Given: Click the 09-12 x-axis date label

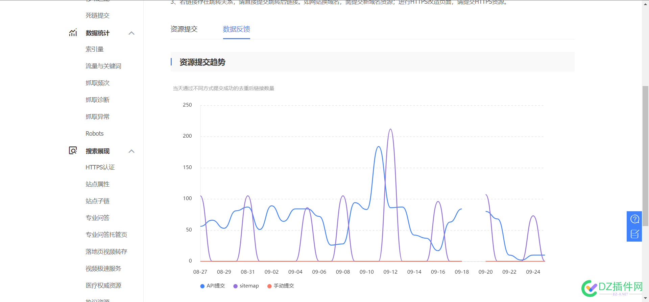Looking at the screenshot, I should 390,272.
